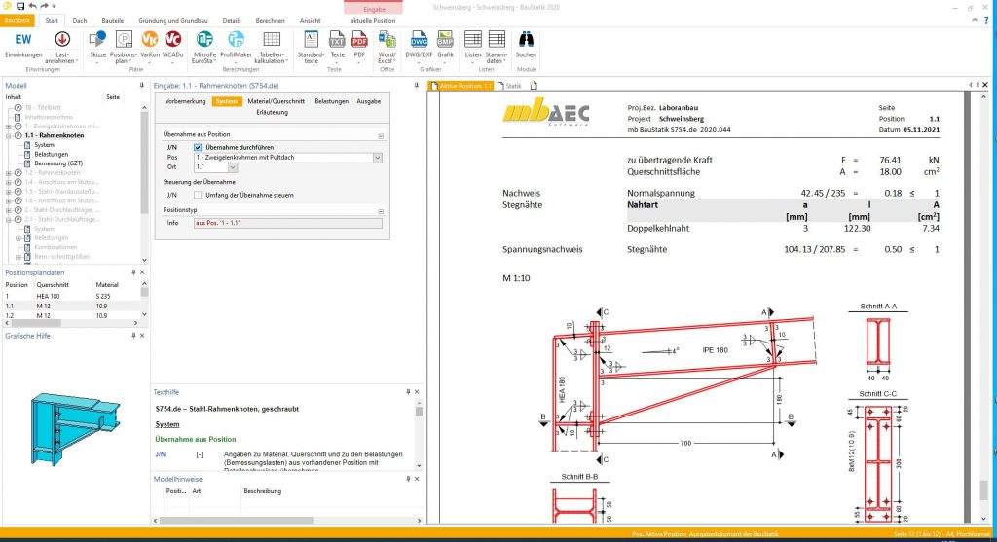Open the Positionsplan tool

click(124, 47)
